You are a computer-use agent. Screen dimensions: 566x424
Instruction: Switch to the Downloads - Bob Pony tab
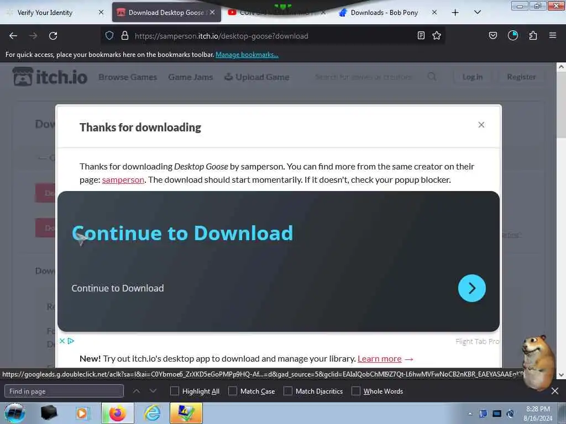click(384, 13)
